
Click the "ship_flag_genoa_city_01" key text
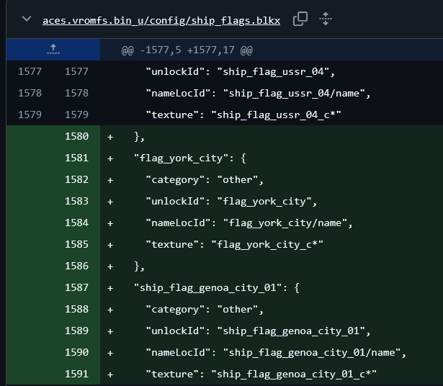(x=207, y=288)
